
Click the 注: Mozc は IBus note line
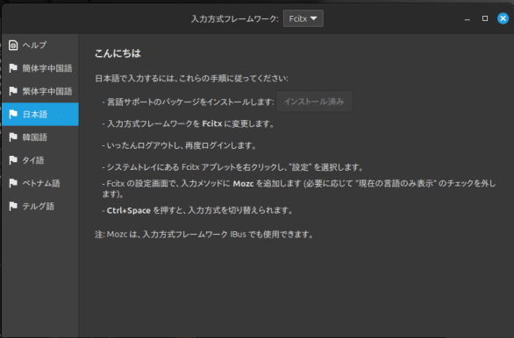(x=204, y=235)
